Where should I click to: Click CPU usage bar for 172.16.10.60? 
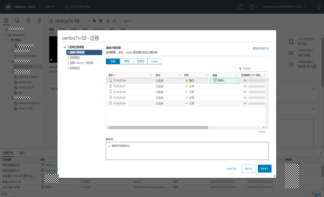tap(256, 103)
